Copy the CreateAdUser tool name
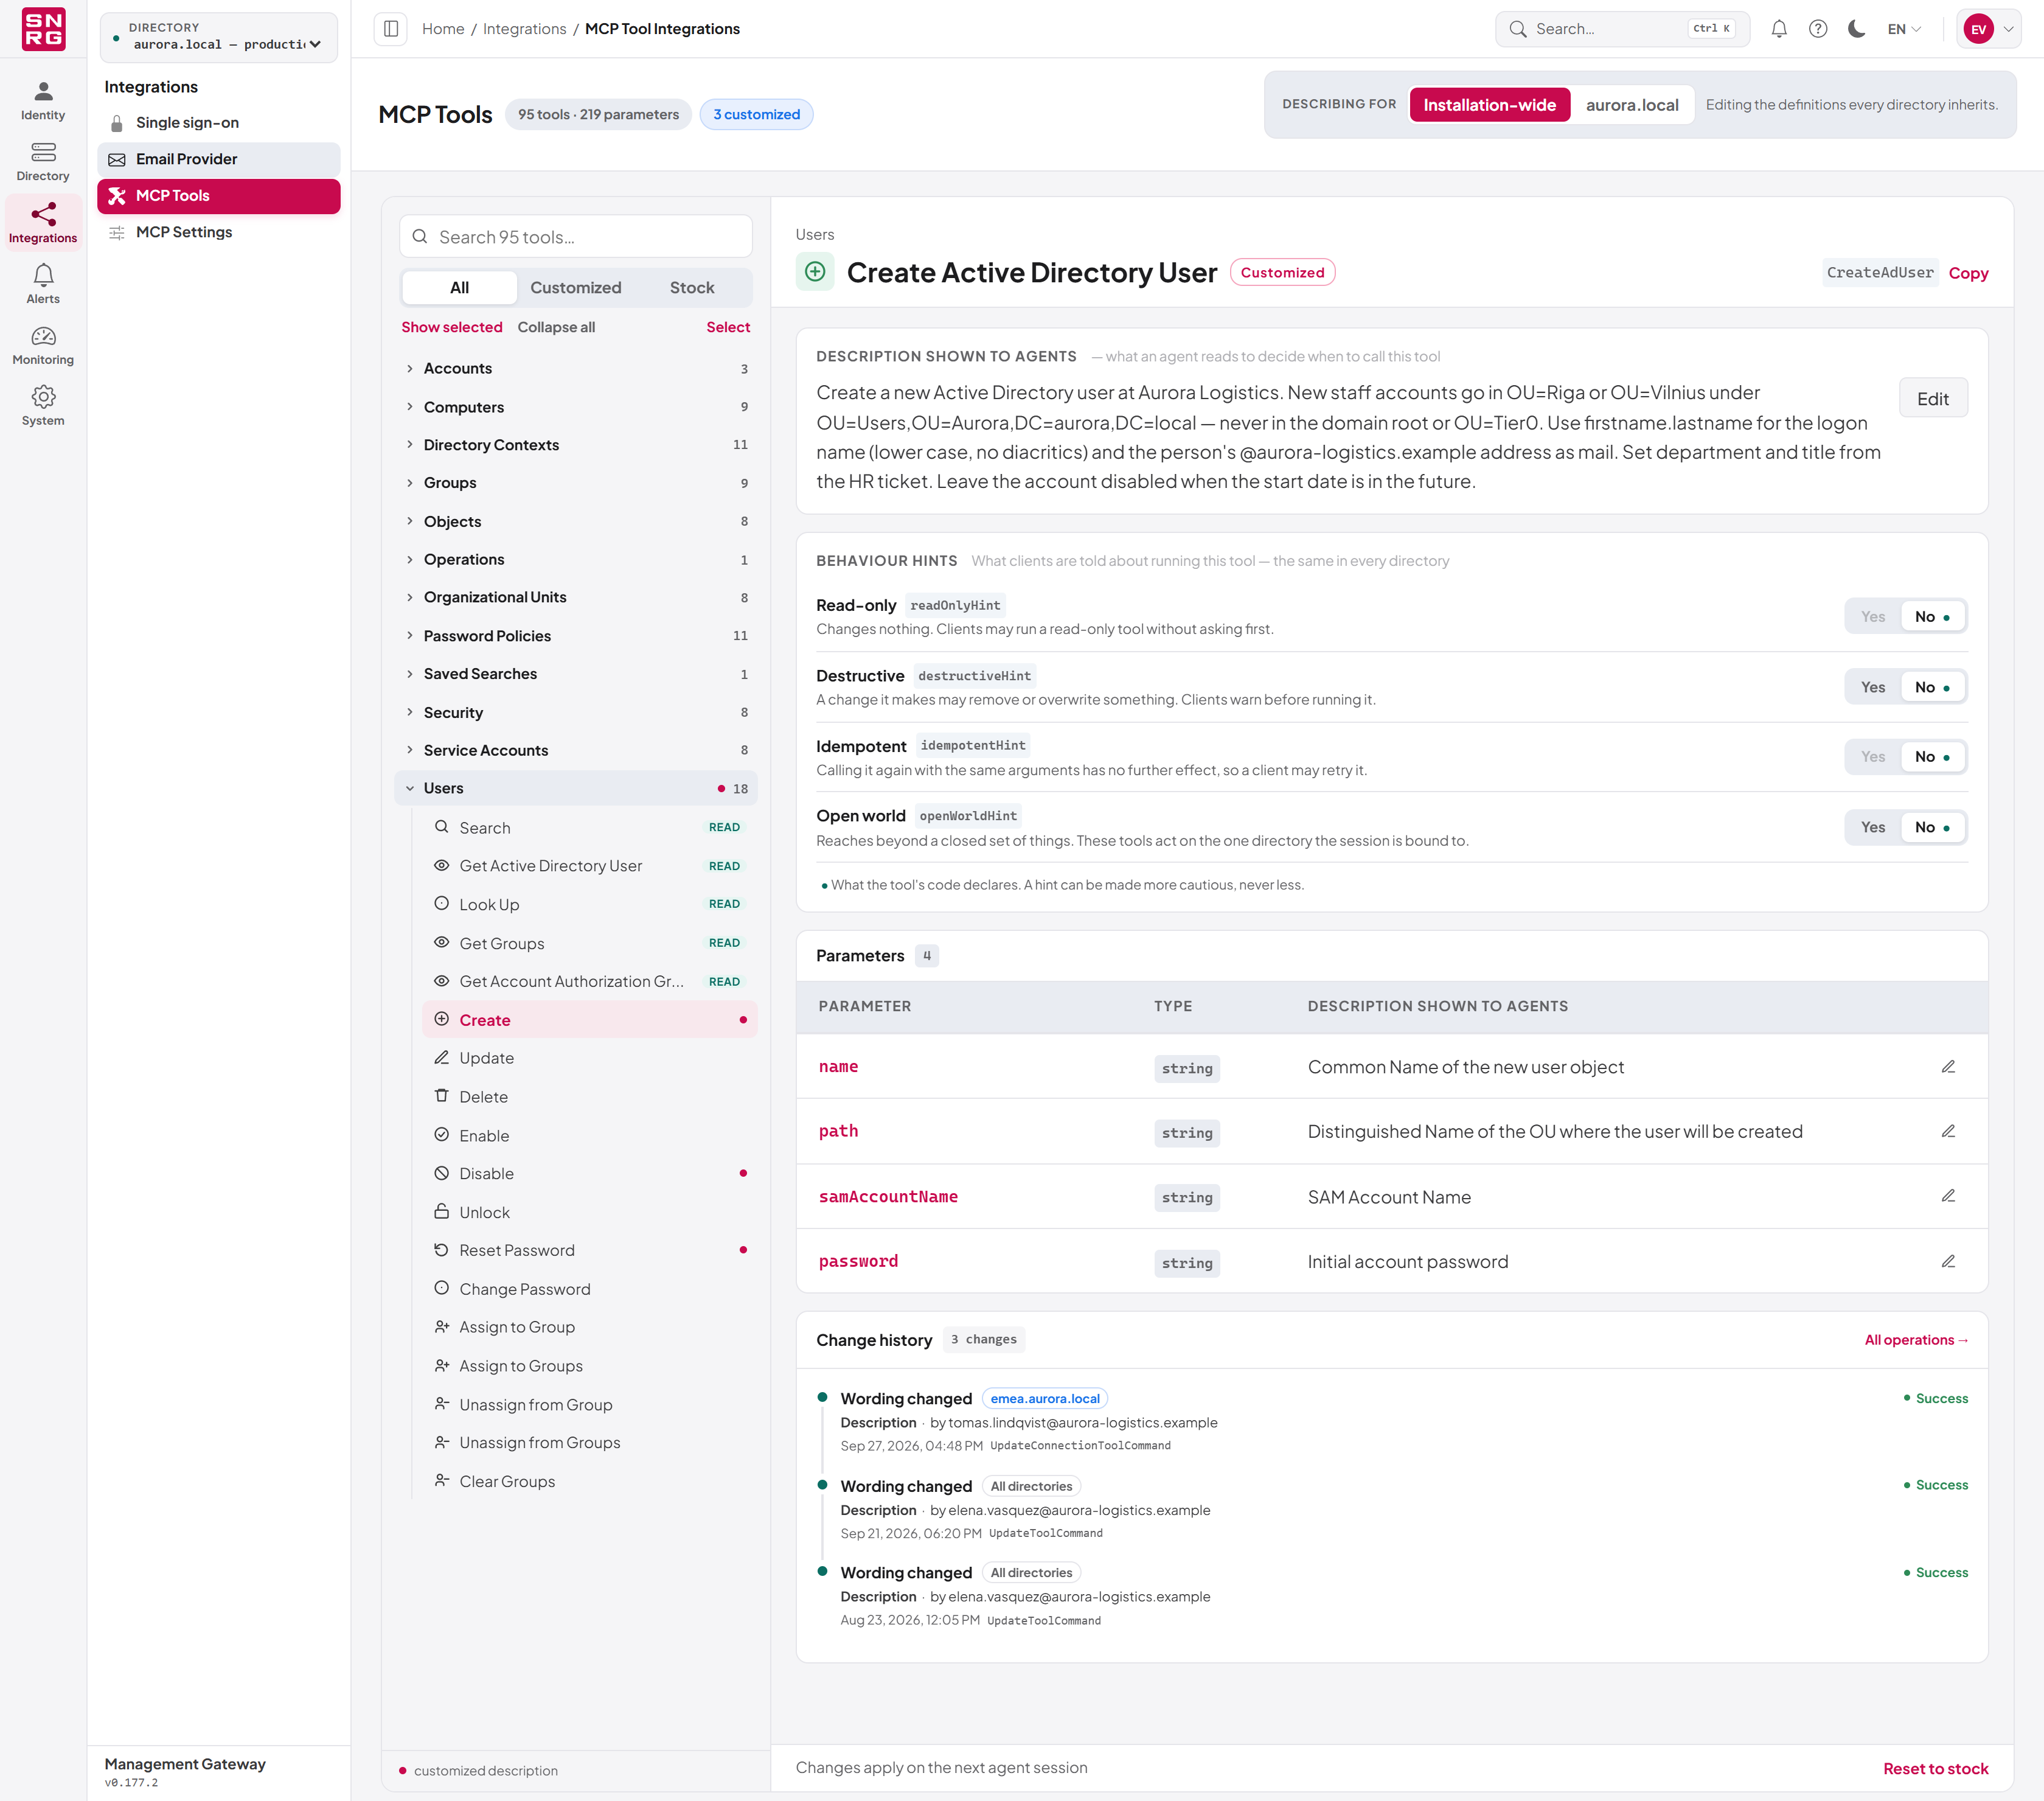This screenshot has width=2044, height=1801. [x=1967, y=273]
